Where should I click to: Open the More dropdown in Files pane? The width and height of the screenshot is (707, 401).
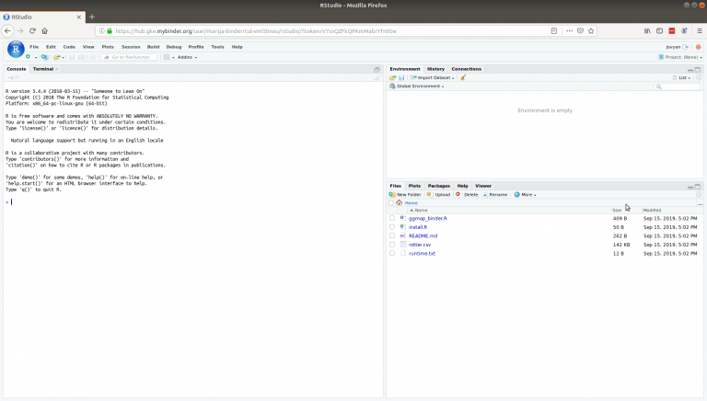(x=526, y=194)
